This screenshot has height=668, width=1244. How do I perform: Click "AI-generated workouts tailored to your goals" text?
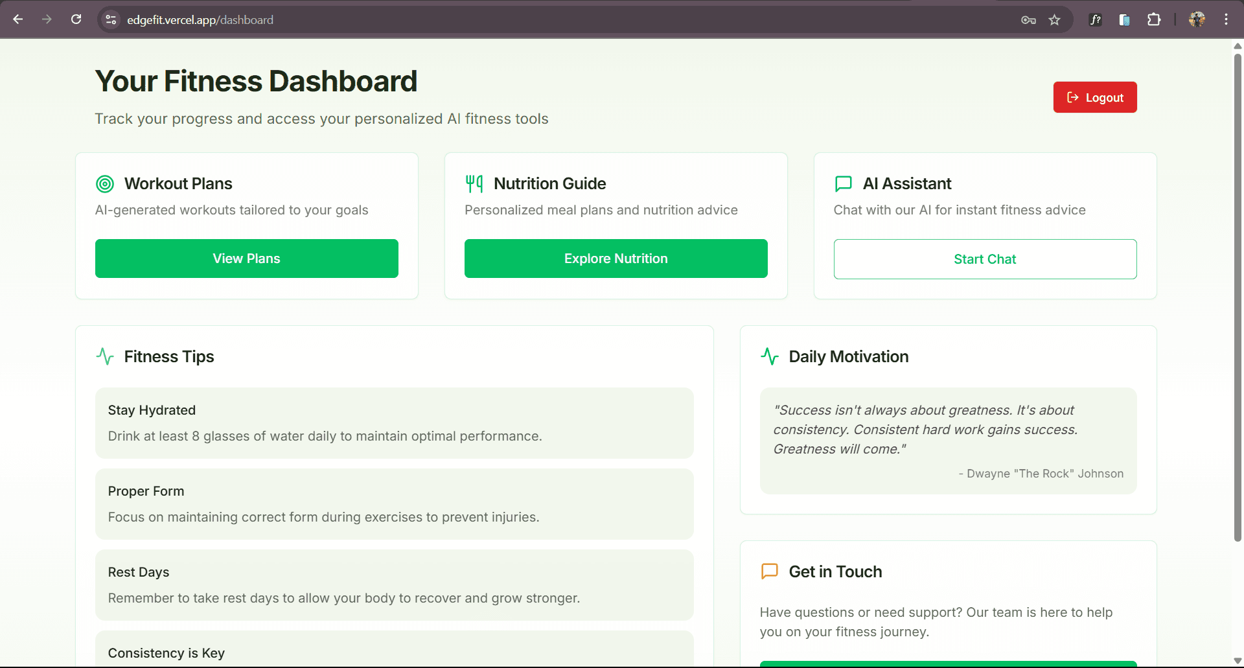coord(231,210)
